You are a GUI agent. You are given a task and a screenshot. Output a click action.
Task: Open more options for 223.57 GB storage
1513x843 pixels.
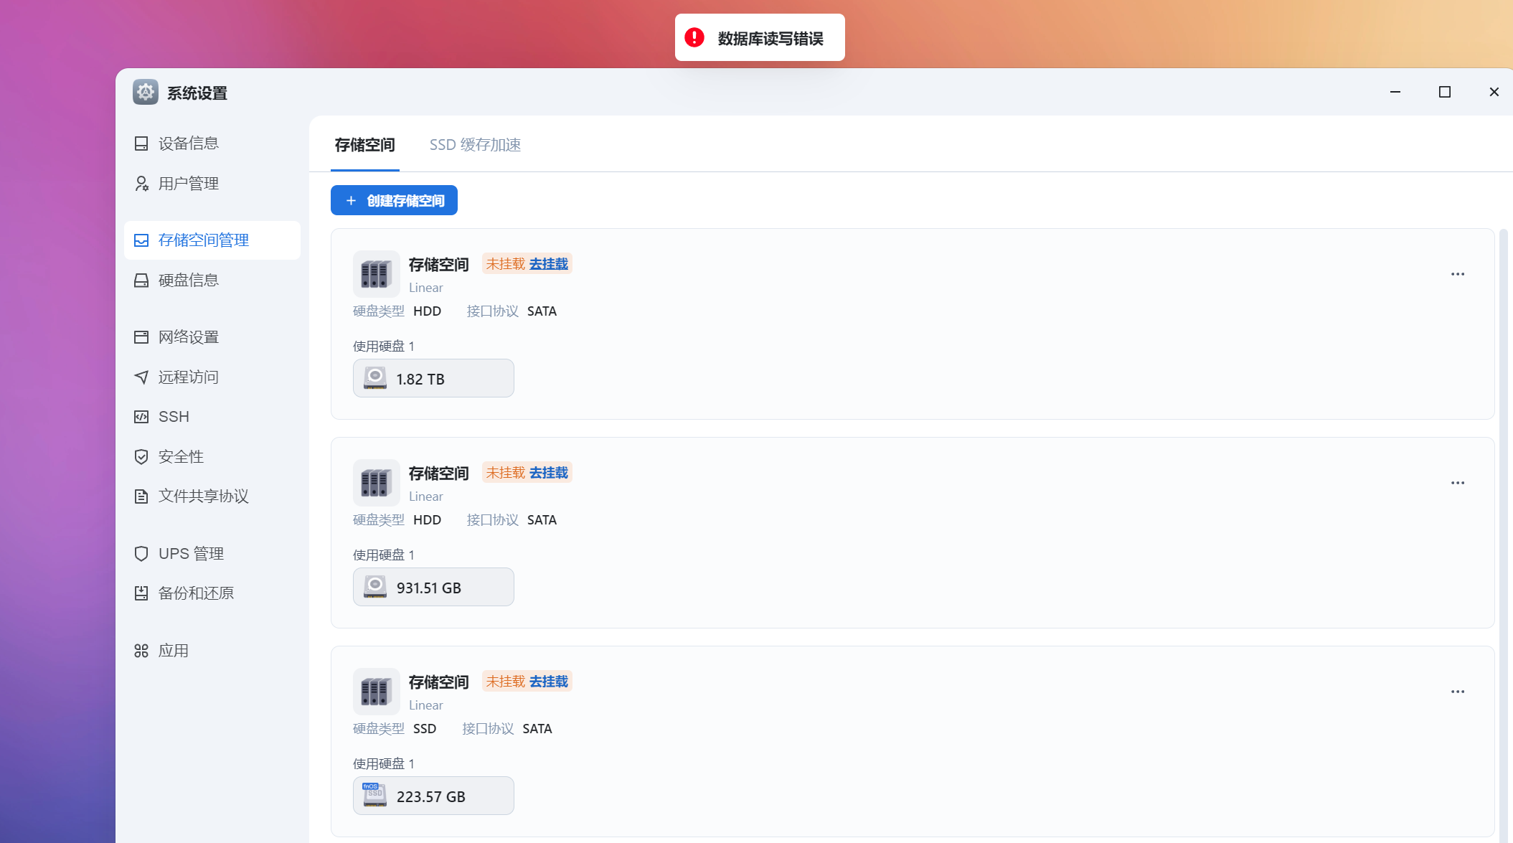pyautogui.click(x=1458, y=692)
